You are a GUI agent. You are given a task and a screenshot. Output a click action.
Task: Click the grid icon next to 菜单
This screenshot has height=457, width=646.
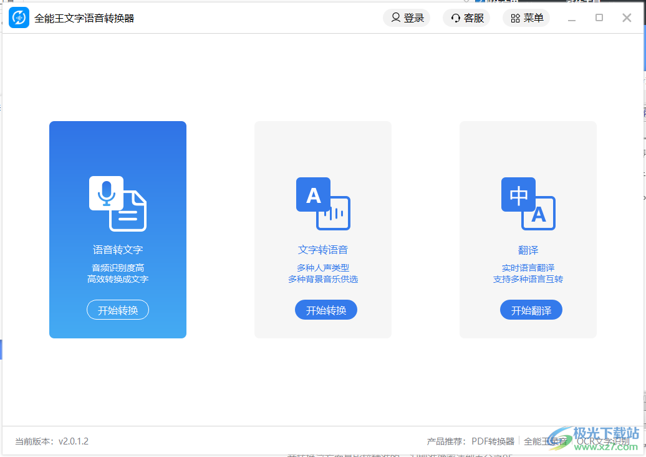pos(515,18)
